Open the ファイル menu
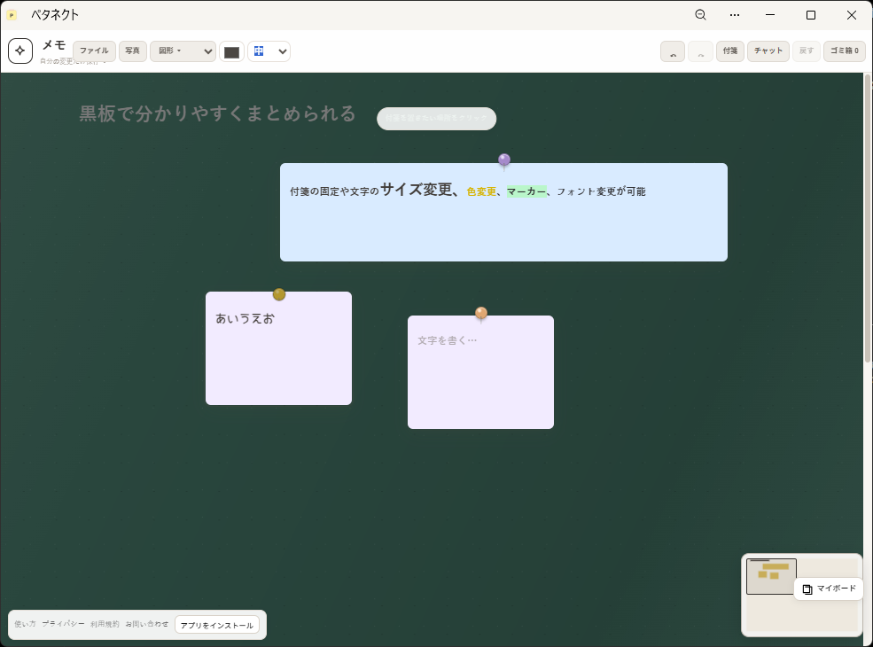Screen dimensions: 873x647 point(94,51)
